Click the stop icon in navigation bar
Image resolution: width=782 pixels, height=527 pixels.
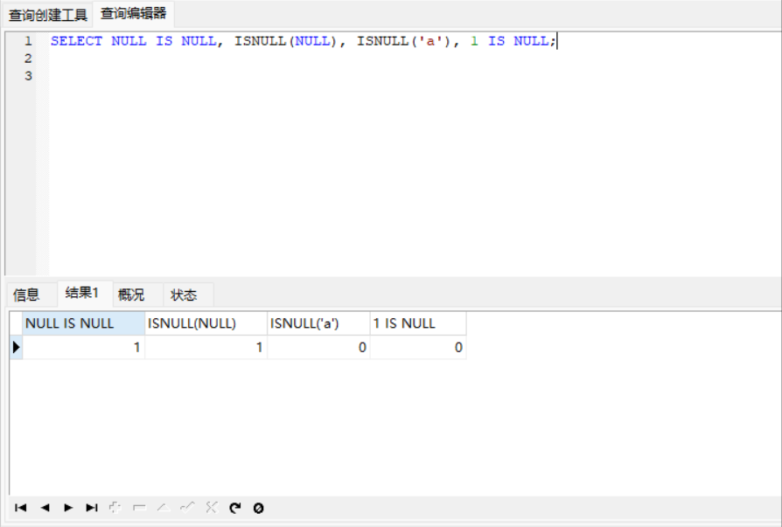click(x=258, y=508)
